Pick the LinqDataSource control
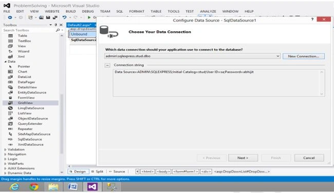334x193 pixels. pyautogui.click(x=30, y=108)
